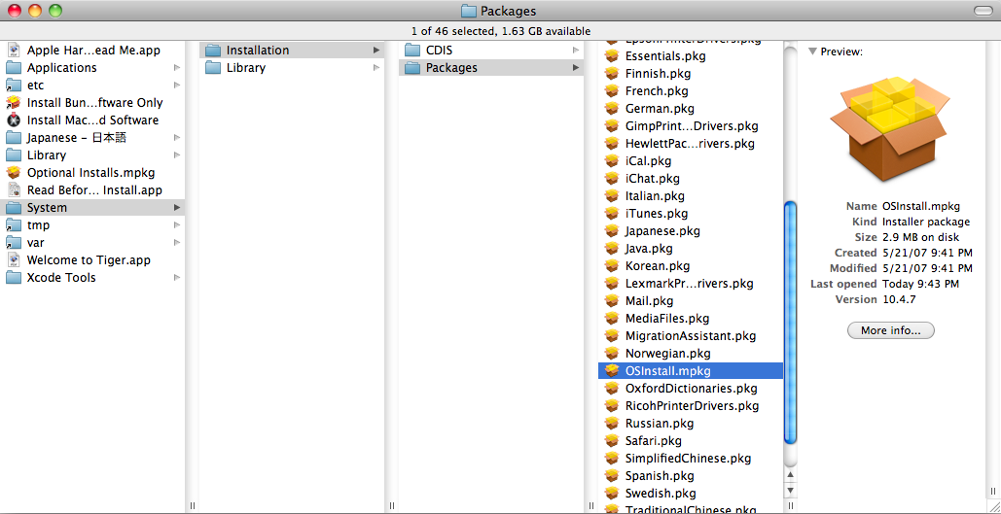Click the Java.pkg package icon
This screenshot has width=1001, height=514.
[x=612, y=248]
